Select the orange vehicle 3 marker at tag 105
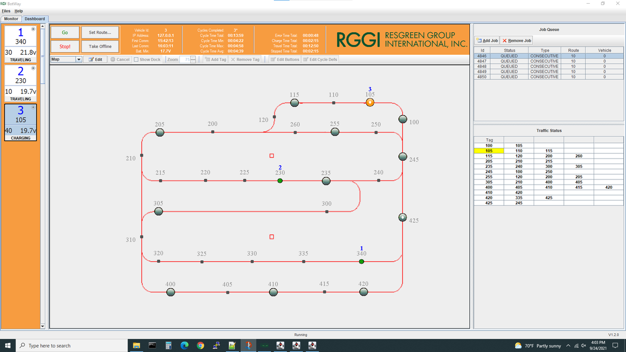Screen dimensions: 626x352 point(370,103)
